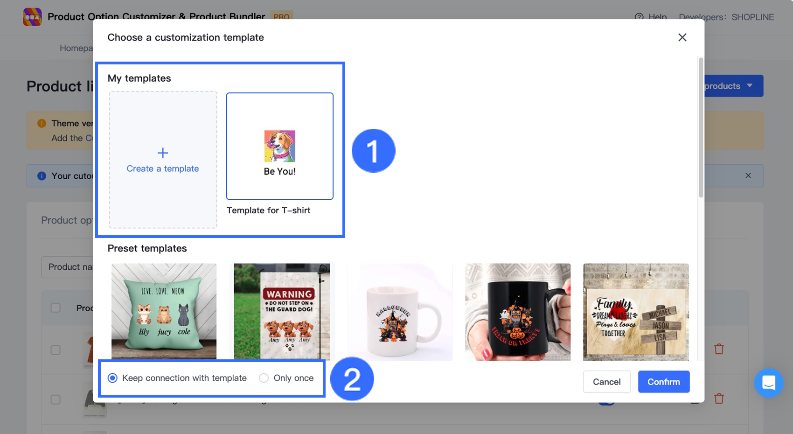Click the Help question mark icon

[639, 17]
